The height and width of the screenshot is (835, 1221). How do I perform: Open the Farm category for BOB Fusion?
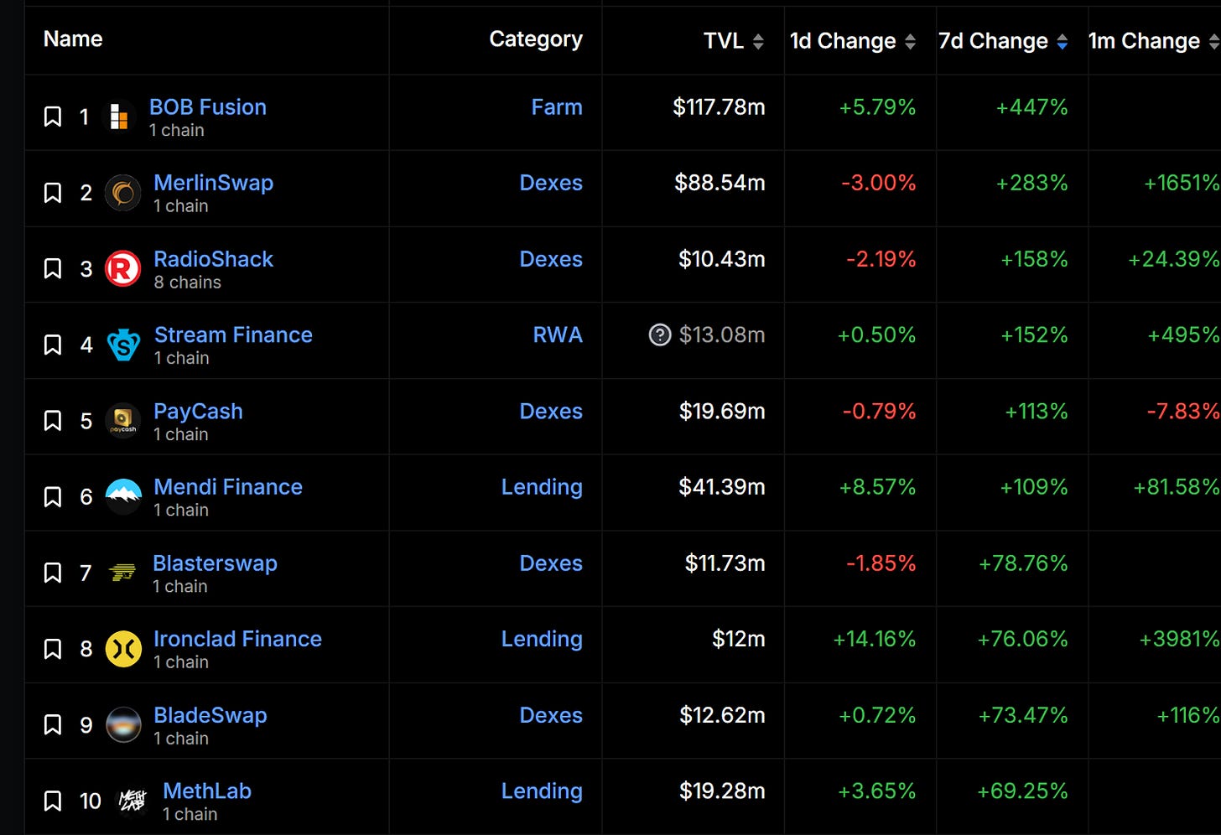(x=557, y=107)
